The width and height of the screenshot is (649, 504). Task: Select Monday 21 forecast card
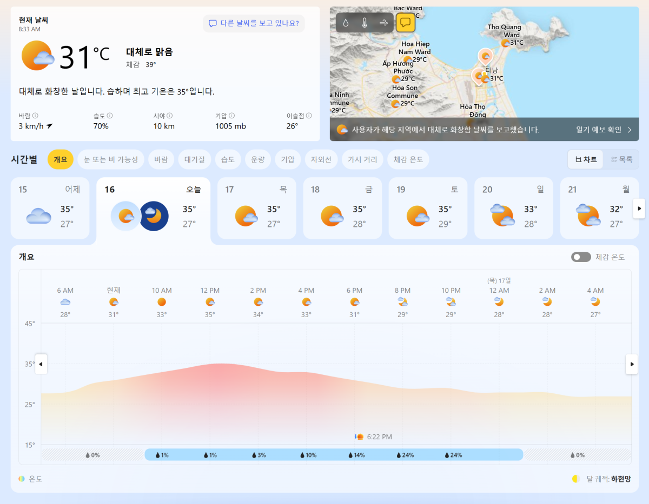coord(599,208)
